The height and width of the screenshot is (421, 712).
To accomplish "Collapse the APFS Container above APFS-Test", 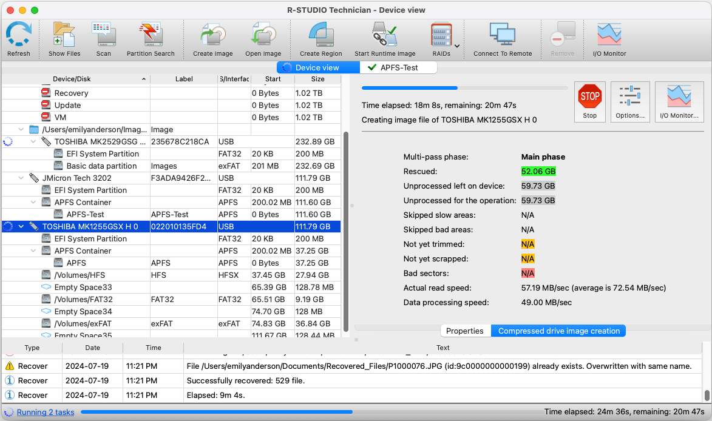I will click(x=33, y=203).
